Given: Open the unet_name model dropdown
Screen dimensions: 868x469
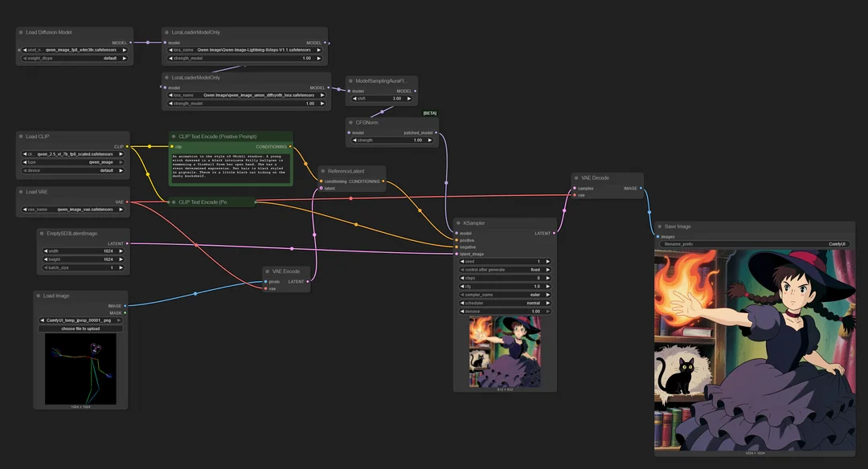Looking at the screenshot, I should (x=75, y=50).
